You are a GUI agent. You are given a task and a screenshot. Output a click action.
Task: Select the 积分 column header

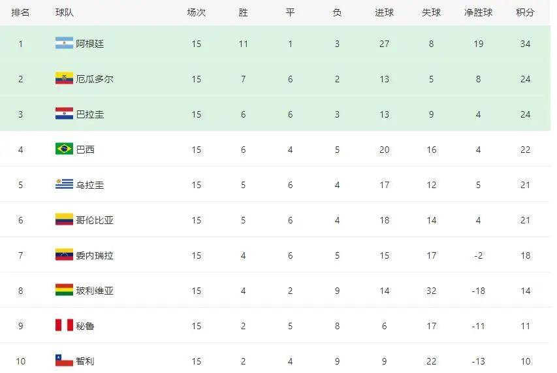[525, 12]
